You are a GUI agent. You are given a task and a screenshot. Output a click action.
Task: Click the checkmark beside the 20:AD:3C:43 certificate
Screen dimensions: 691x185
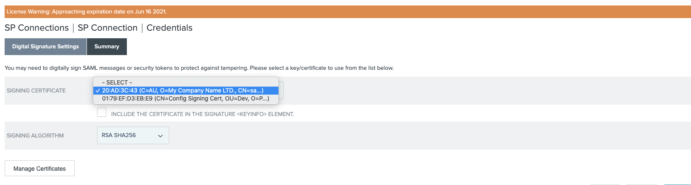(x=97, y=91)
